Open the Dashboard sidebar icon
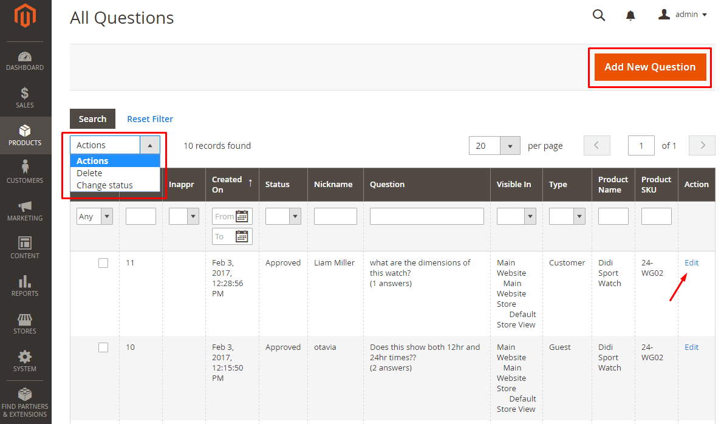Image resolution: width=724 pixels, height=424 pixels. coord(25,61)
